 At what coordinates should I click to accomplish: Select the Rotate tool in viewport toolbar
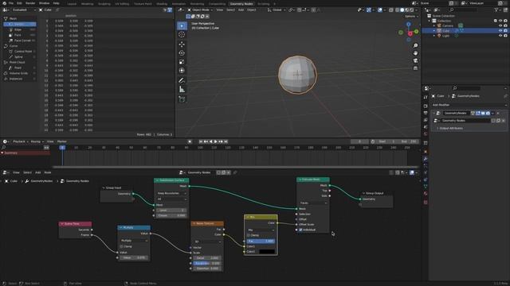point(182,53)
